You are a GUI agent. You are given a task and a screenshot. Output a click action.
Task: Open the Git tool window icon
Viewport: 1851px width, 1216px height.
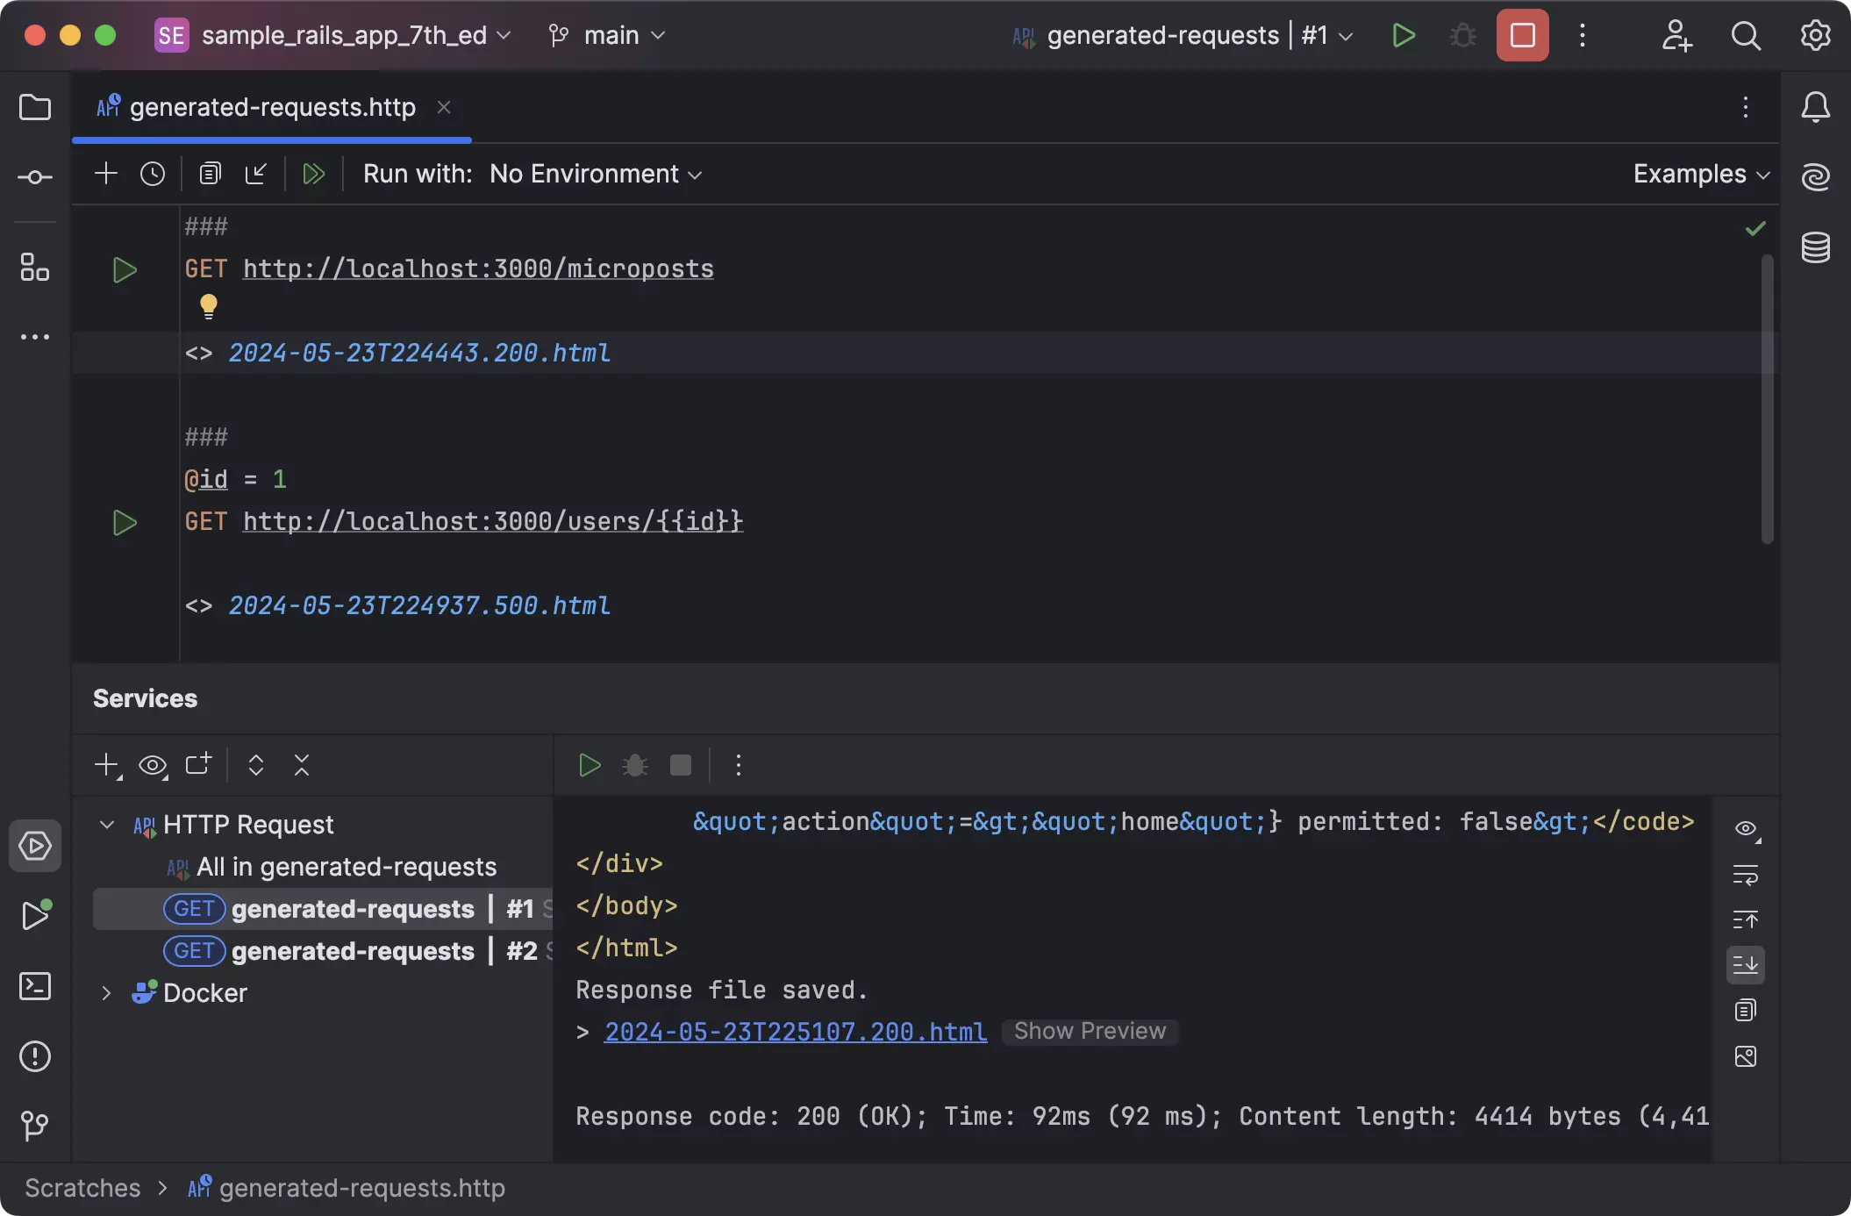point(35,1126)
